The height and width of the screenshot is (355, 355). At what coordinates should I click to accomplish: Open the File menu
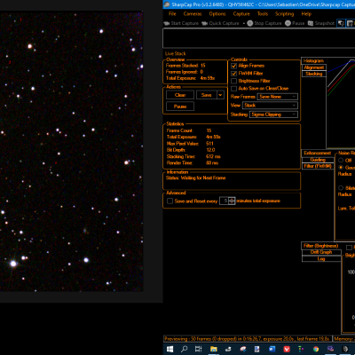pyautogui.click(x=172, y=14)
